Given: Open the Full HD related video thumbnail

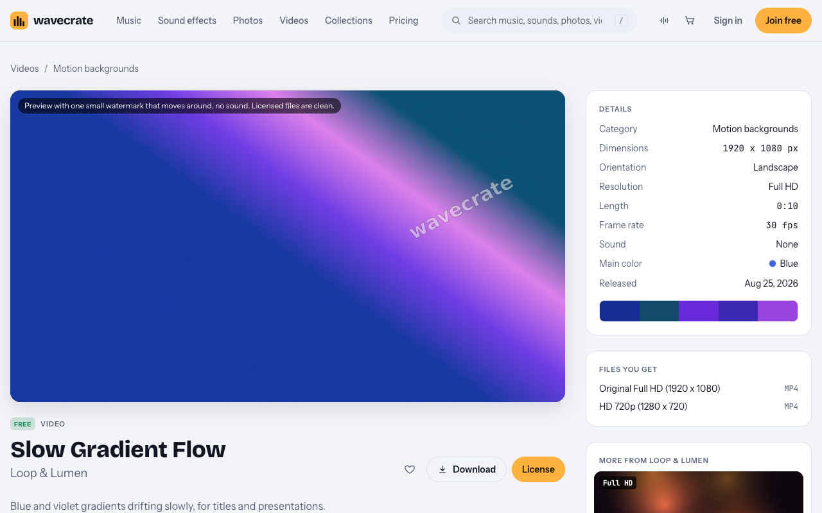Looking at the screenshot, I should coord(699,492).
